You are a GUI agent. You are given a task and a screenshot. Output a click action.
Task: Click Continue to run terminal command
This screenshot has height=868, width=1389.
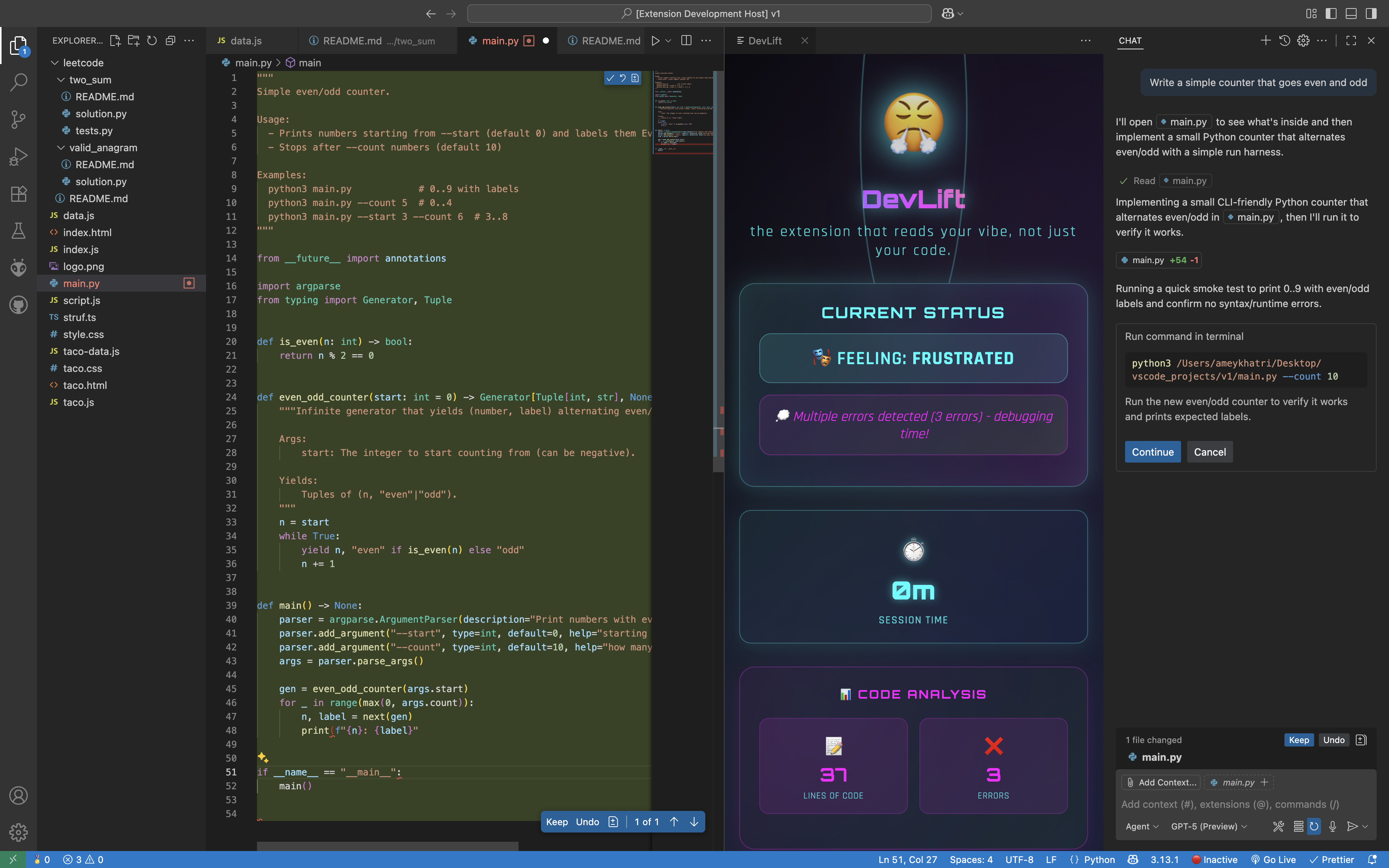[x=1152, y=452]
